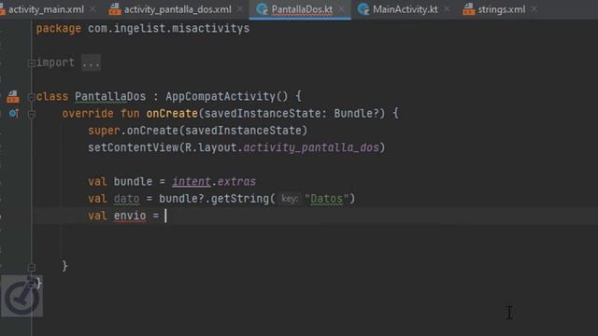Click the onCreate function name after fun
This screenshot has height=336, width=598.
coord(172,114)
